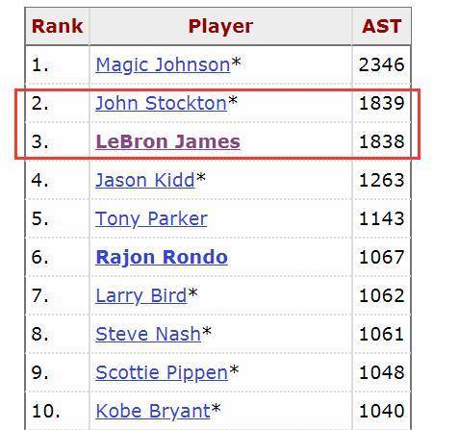Screen dimensions: 459x430
Task: Open the Kobe Bryant player link
Action: 153,411
